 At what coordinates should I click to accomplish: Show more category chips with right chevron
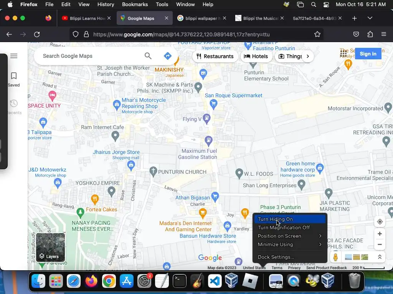pos(308,56)
